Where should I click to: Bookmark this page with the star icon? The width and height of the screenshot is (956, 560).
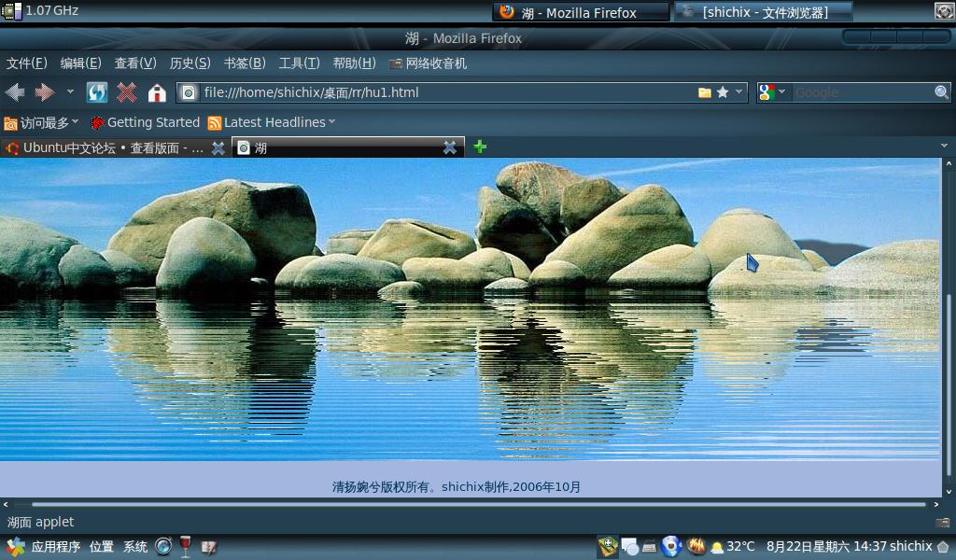tap(723, 92)
